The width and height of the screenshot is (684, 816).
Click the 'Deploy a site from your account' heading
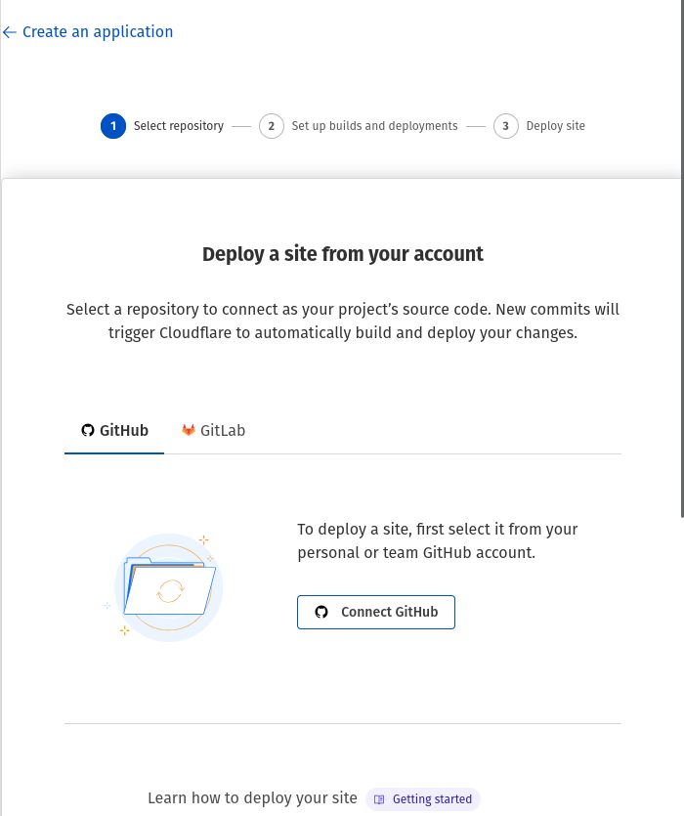(x=343, y=254)
